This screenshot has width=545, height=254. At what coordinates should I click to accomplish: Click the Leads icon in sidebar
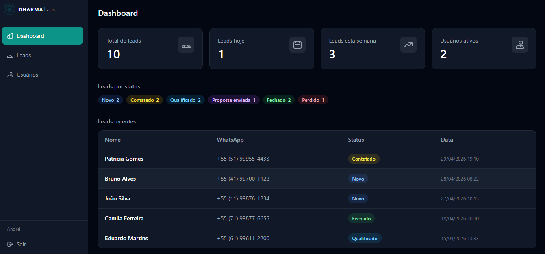[10, 56]
